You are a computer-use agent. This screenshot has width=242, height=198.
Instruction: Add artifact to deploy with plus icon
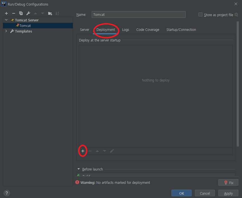pos(83,151)
